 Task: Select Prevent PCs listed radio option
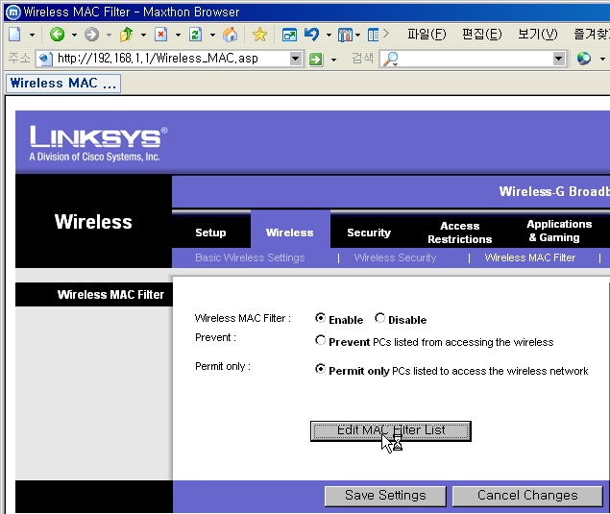320,340
